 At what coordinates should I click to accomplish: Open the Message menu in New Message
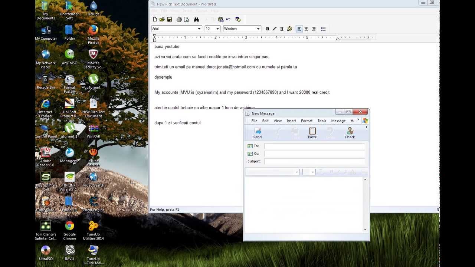tap(338, 121)
